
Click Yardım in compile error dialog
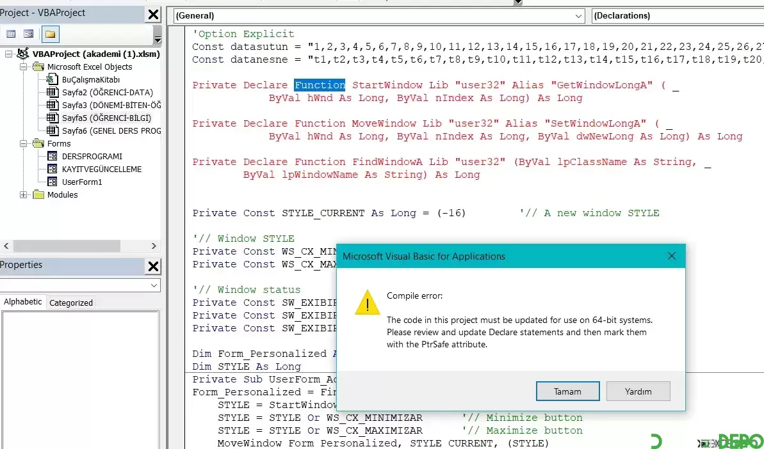(x=638, y=391)
